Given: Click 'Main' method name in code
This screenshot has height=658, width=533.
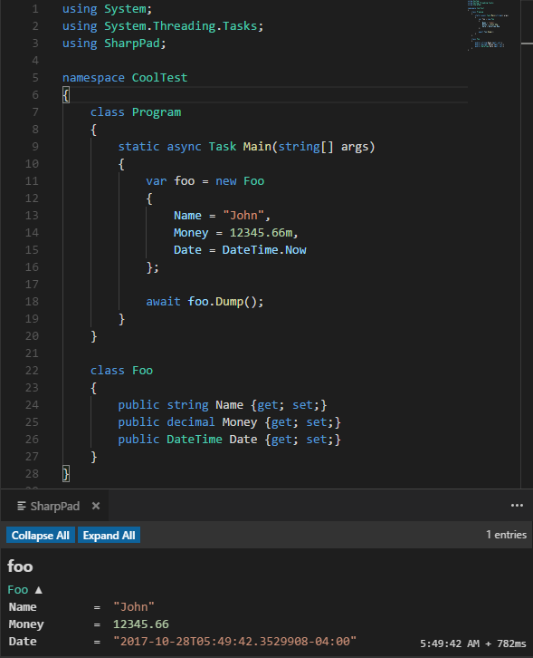Looking at the screenshot, I should click(x=257, y=147).
